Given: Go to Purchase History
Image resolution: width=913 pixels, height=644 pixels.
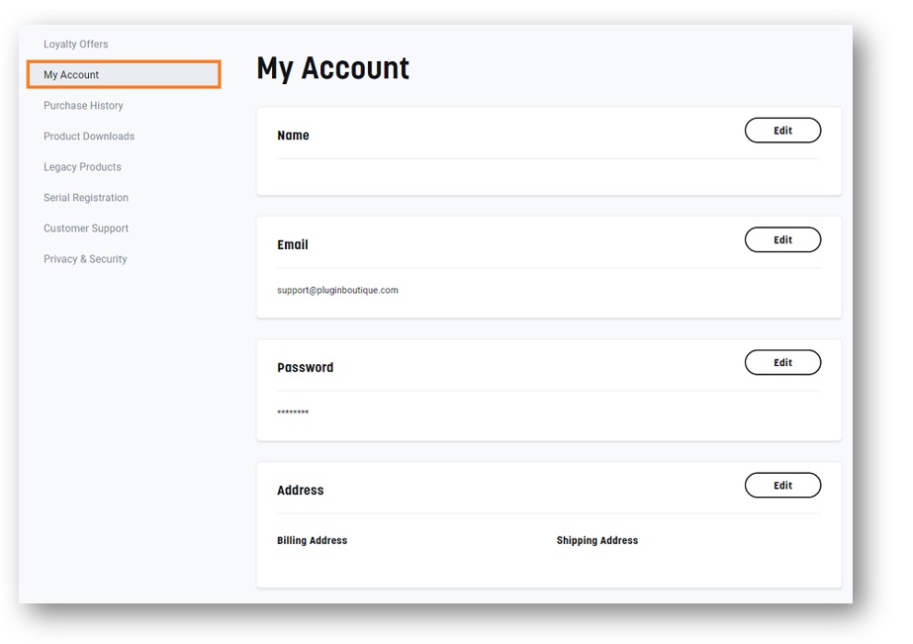Looking at the screenshot, I should click(x=83, y=106).
